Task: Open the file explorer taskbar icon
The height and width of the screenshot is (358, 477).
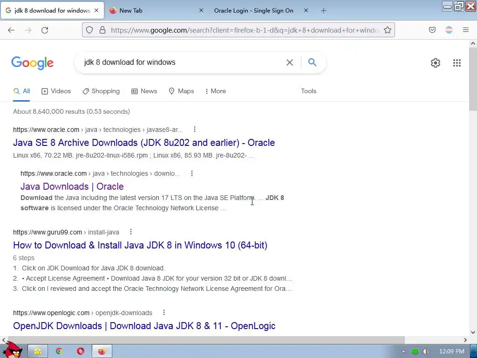Action: coord(38,351)
